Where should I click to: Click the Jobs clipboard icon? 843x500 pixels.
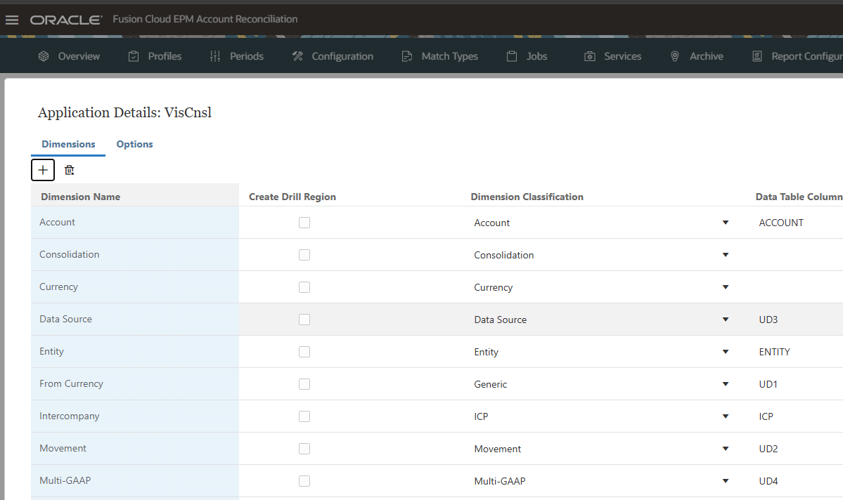click(512, 56)
